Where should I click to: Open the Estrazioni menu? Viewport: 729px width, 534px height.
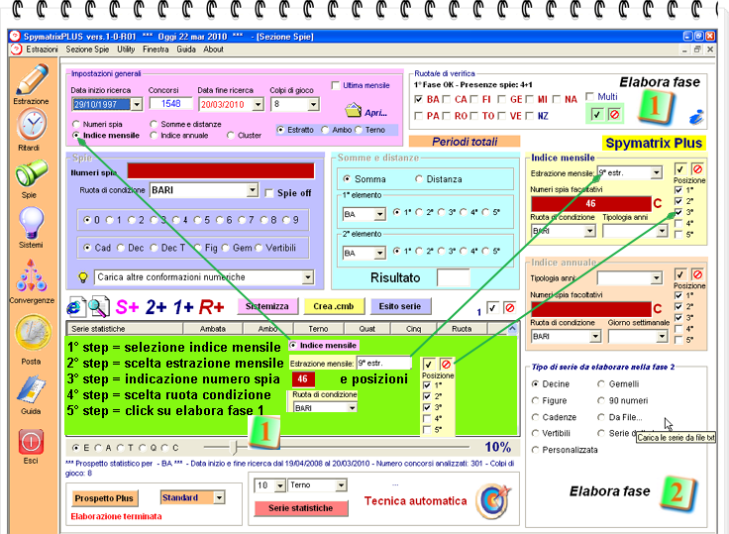42,50
